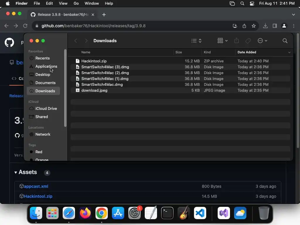Image resolution: width=300 pixels, height=225 pixels.
Task: Reload the GitHub page in Chrome
Action: [x=25, y=26]
